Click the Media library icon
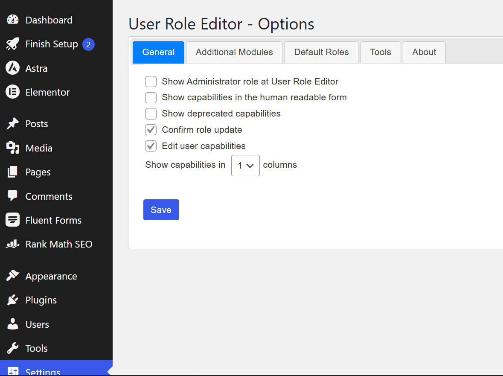This screenshot has height=376, width=503. (x=13, y=148)
